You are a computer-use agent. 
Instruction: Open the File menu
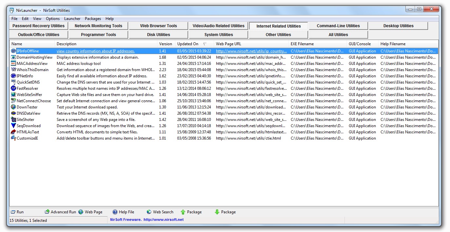pos(14,19)
